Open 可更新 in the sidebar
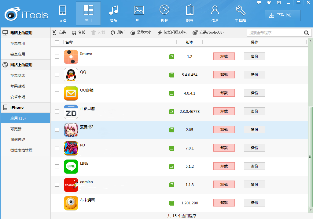Viewport: 313px width, 219px height. (26, 129)
